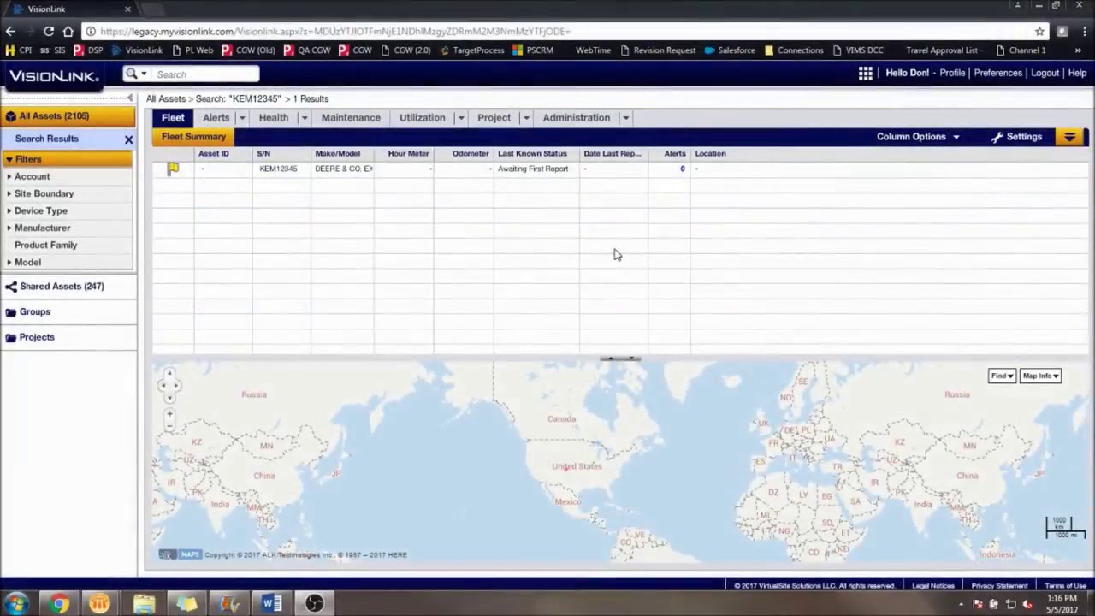Switch to the Administration tab
The width and height of the screenshot is (1095, 616).
click(x=577, y=118)
